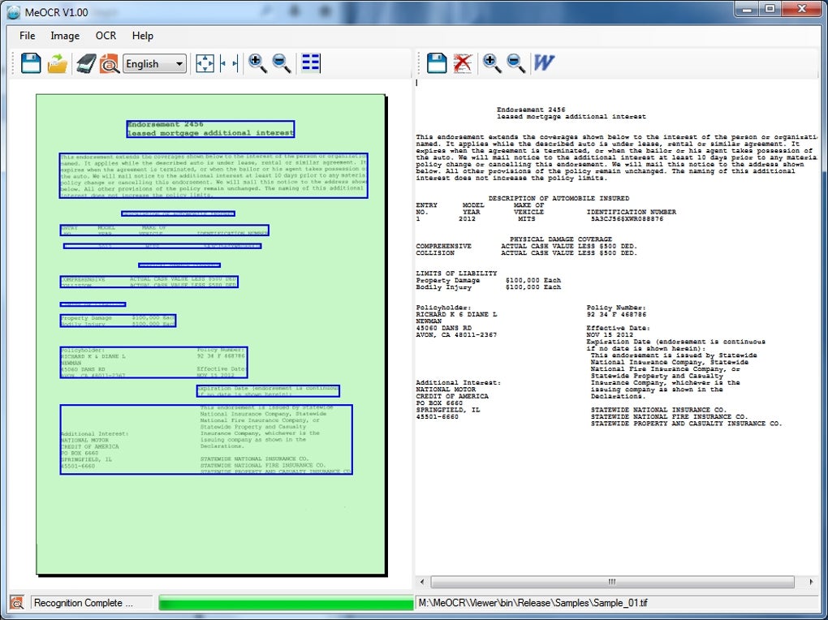828x620 pixels.
Task: Click the fit image to window icon
Action: [x=205, y=63]
